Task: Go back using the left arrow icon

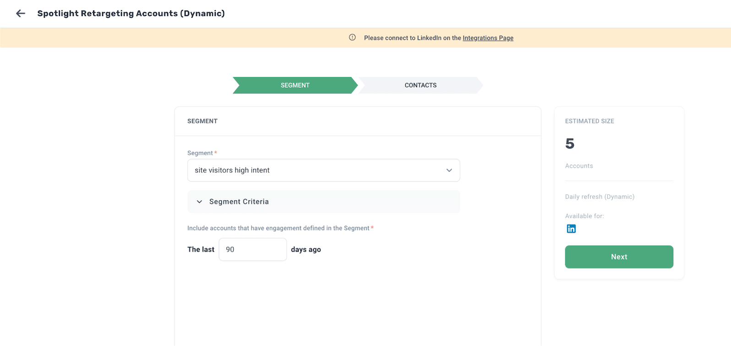Action: (x=21, y=13)
